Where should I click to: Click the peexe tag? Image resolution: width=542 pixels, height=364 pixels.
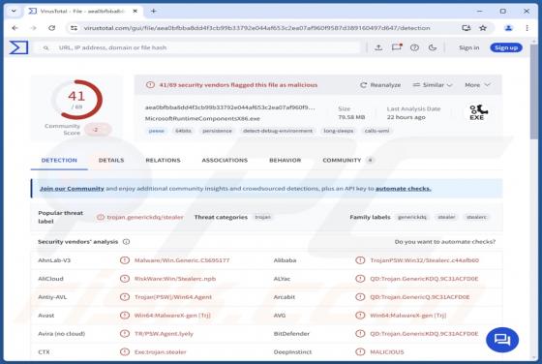coord(156,131)
